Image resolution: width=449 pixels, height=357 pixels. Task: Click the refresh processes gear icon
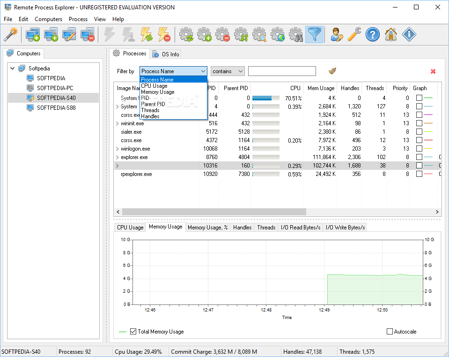[x=186, y=34]
